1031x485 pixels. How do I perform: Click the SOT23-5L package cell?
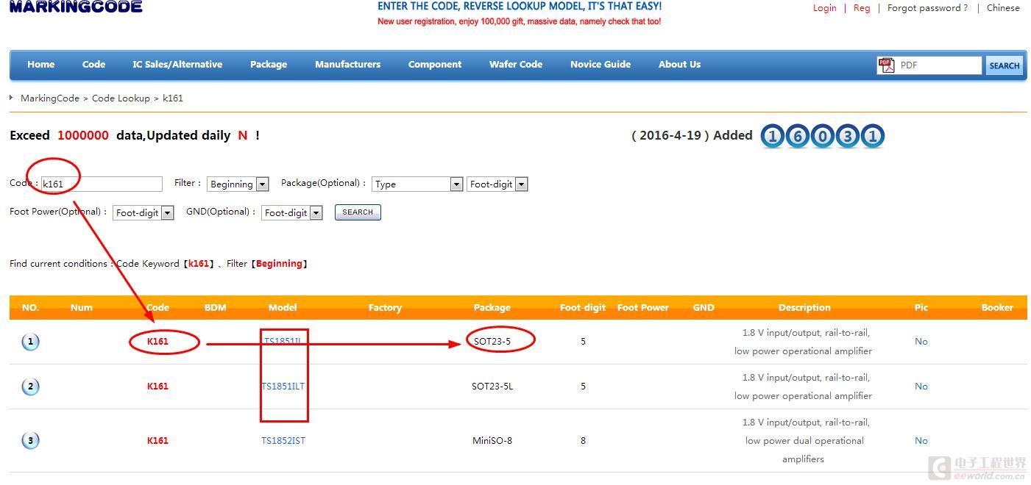click(492, 387)
